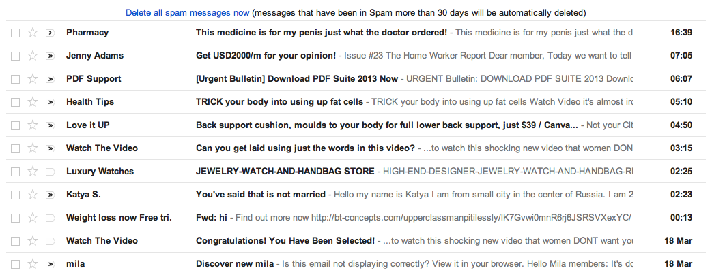712x275 pixels.
Task: Star the Health Tips message
Action: click(32, 102)
